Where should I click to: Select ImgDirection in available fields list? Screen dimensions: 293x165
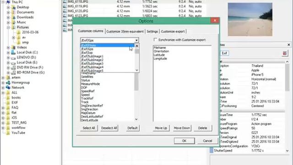90,109
